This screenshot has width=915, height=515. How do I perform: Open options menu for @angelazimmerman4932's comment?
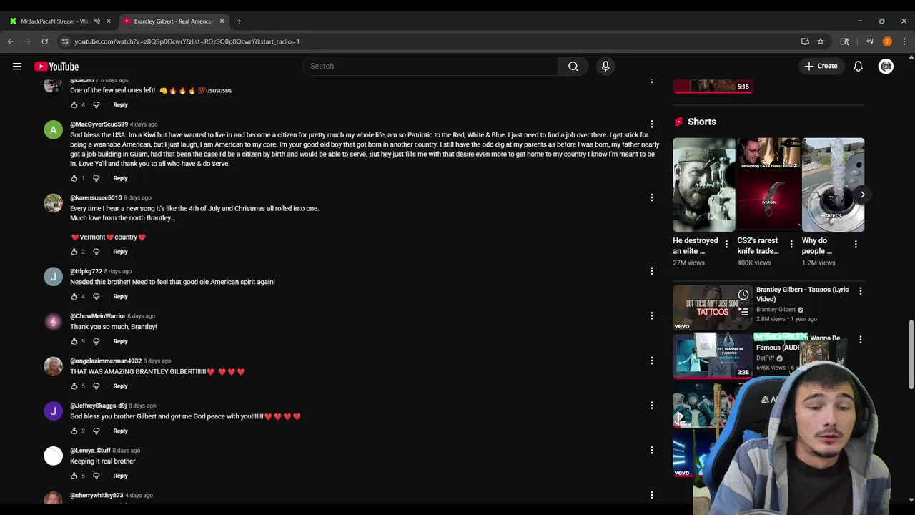(651, 360)
